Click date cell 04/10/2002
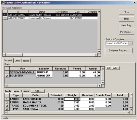 pyautogui.click(x=77, y=18)
